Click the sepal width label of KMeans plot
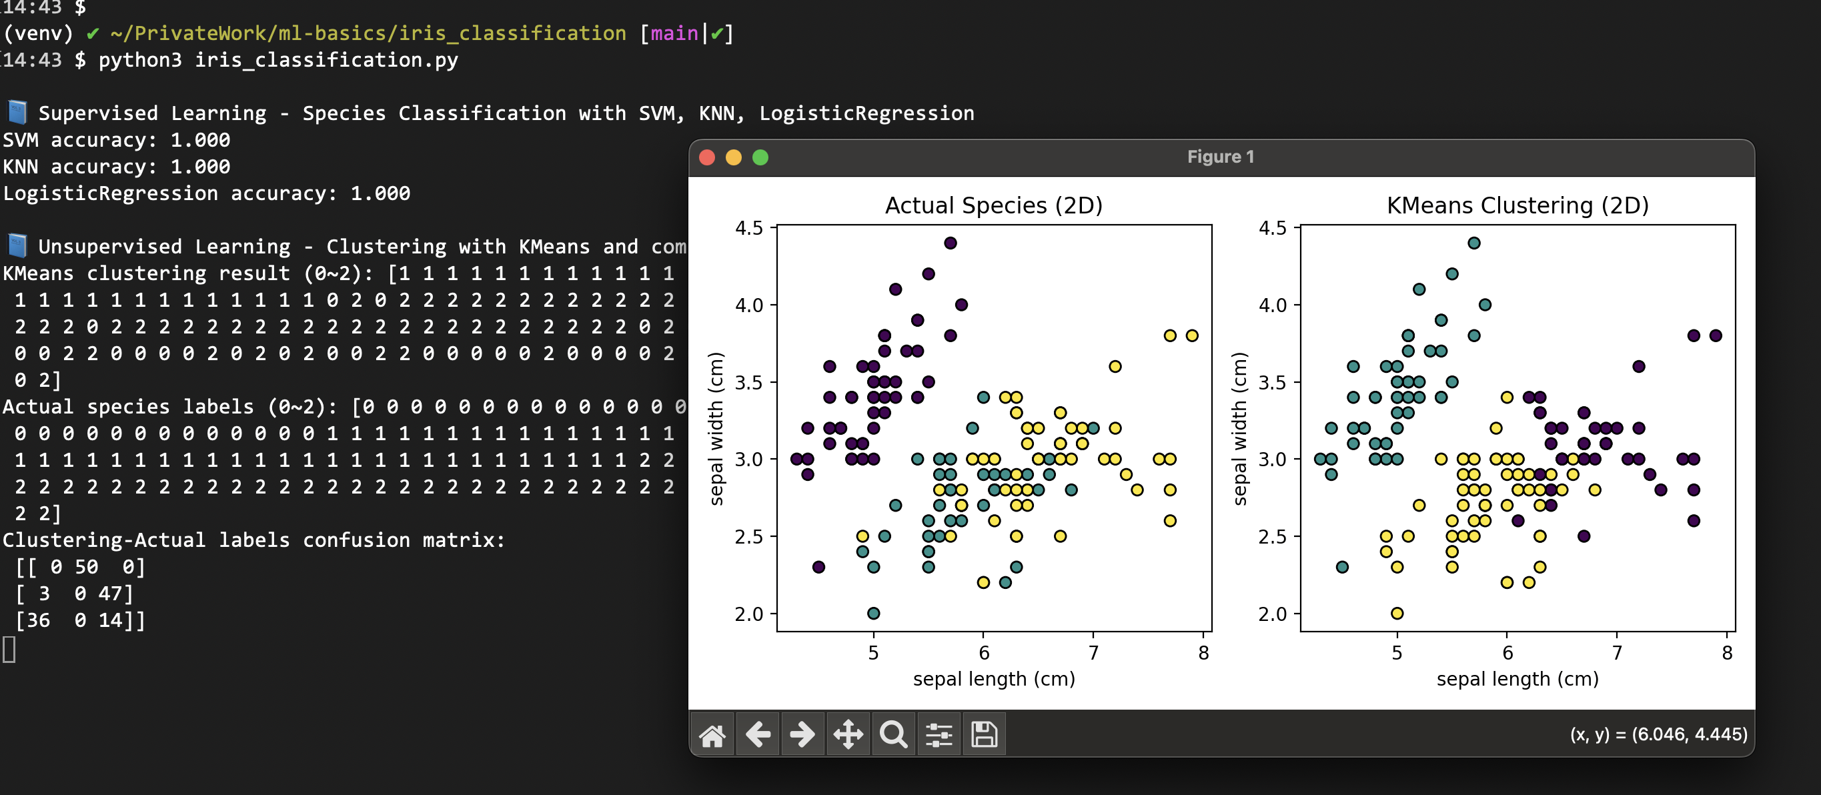Viewport: 1821px width, 795px height. point(1240,428)
